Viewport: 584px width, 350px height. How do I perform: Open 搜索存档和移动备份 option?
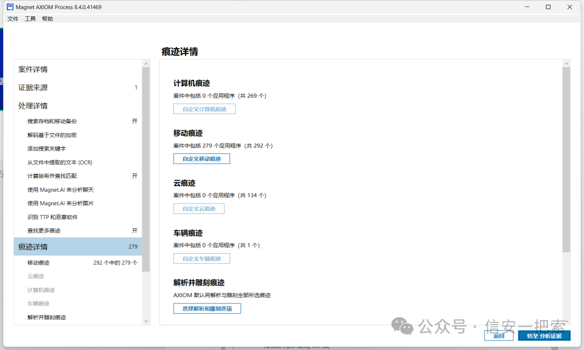pyautogui.click(x=78, y=121)
